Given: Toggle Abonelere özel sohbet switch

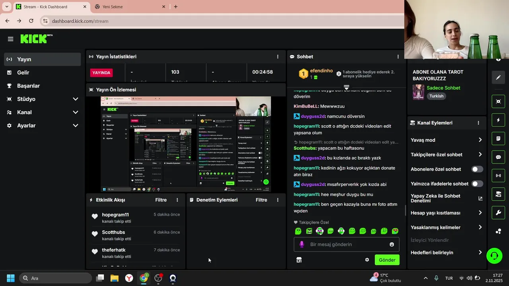Looking at the screenshot, I should 477,169.
